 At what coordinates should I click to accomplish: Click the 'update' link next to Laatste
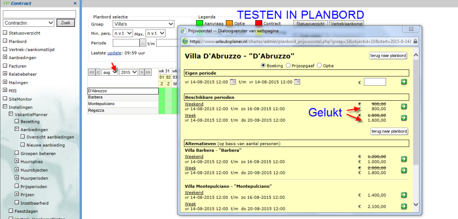coord(114,53)
